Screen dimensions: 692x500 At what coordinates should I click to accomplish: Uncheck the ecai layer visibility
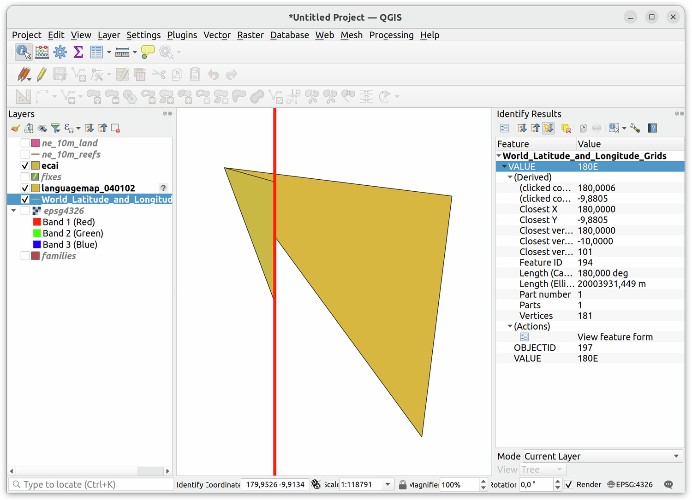click(25, 165)
